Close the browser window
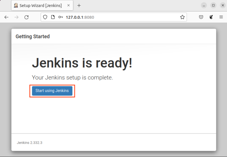Viewport: 227px width, 157px height. tap(223, 6)
